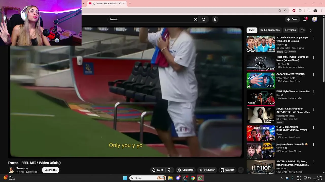Open the Chrome three-dot menu

[321, 11]
